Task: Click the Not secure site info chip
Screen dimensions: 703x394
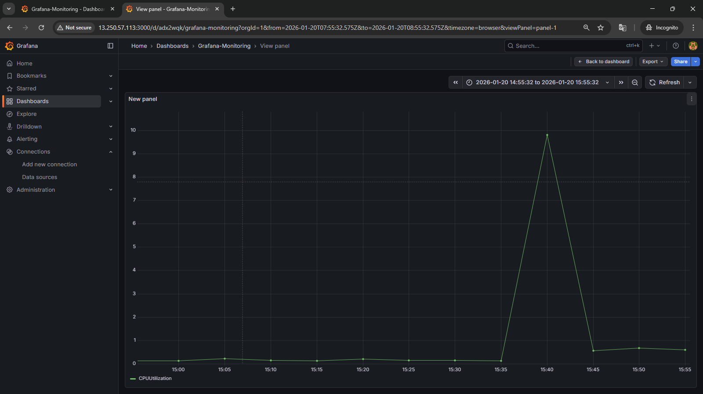Action: [74, 28]
